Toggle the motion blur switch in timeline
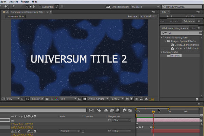Viewport: 204px width, 136px height. [x=117, y=111]
